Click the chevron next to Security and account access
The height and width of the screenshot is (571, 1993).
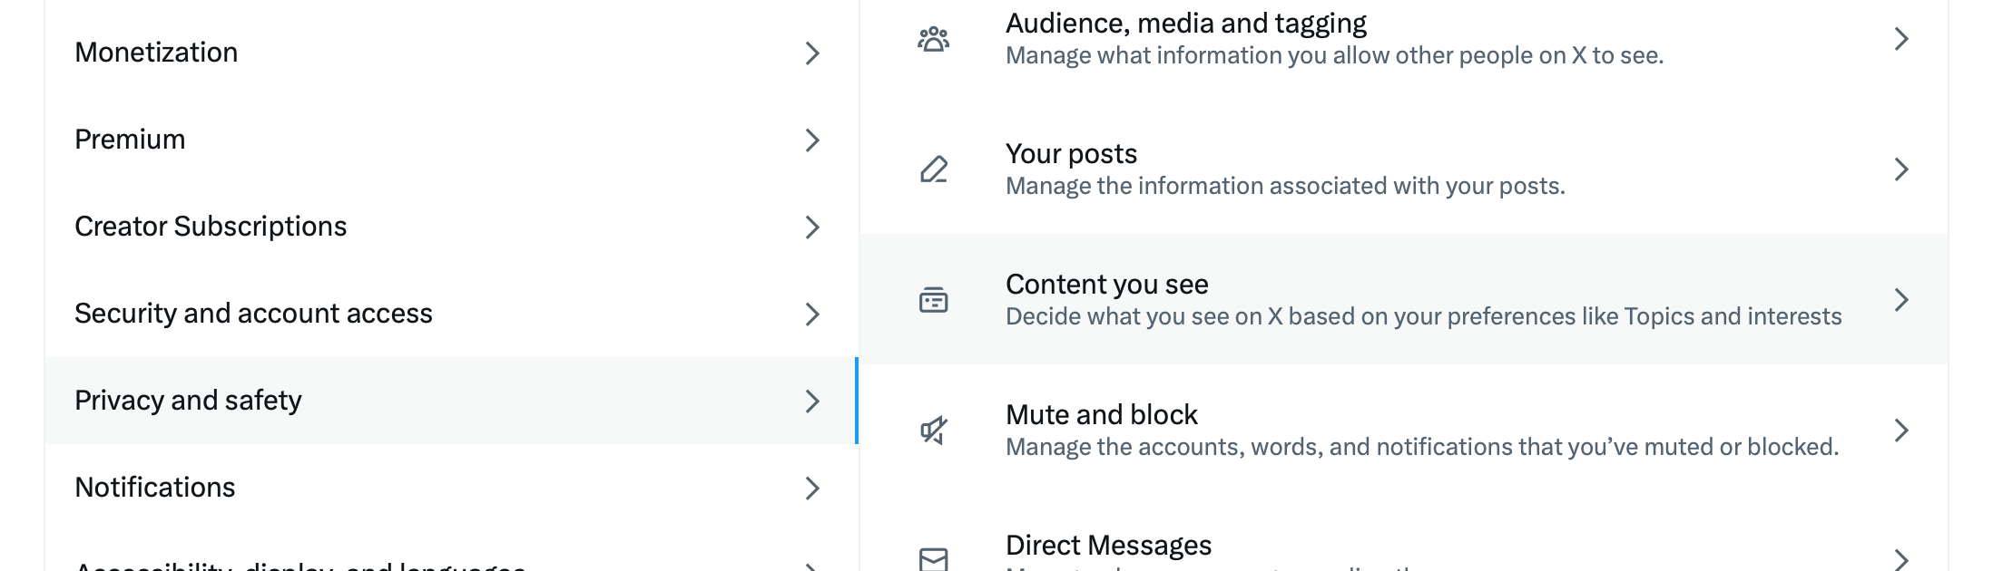coord(812,315)
